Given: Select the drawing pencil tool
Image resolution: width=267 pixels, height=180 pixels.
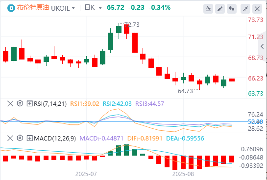Looking at the screenshot, I should click(220, 9).
